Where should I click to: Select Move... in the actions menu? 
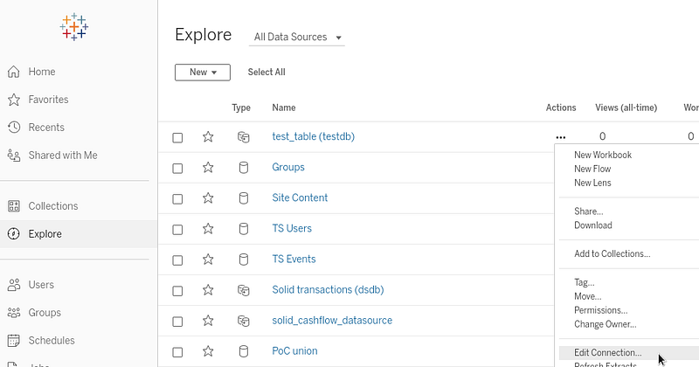coord(587,296)
